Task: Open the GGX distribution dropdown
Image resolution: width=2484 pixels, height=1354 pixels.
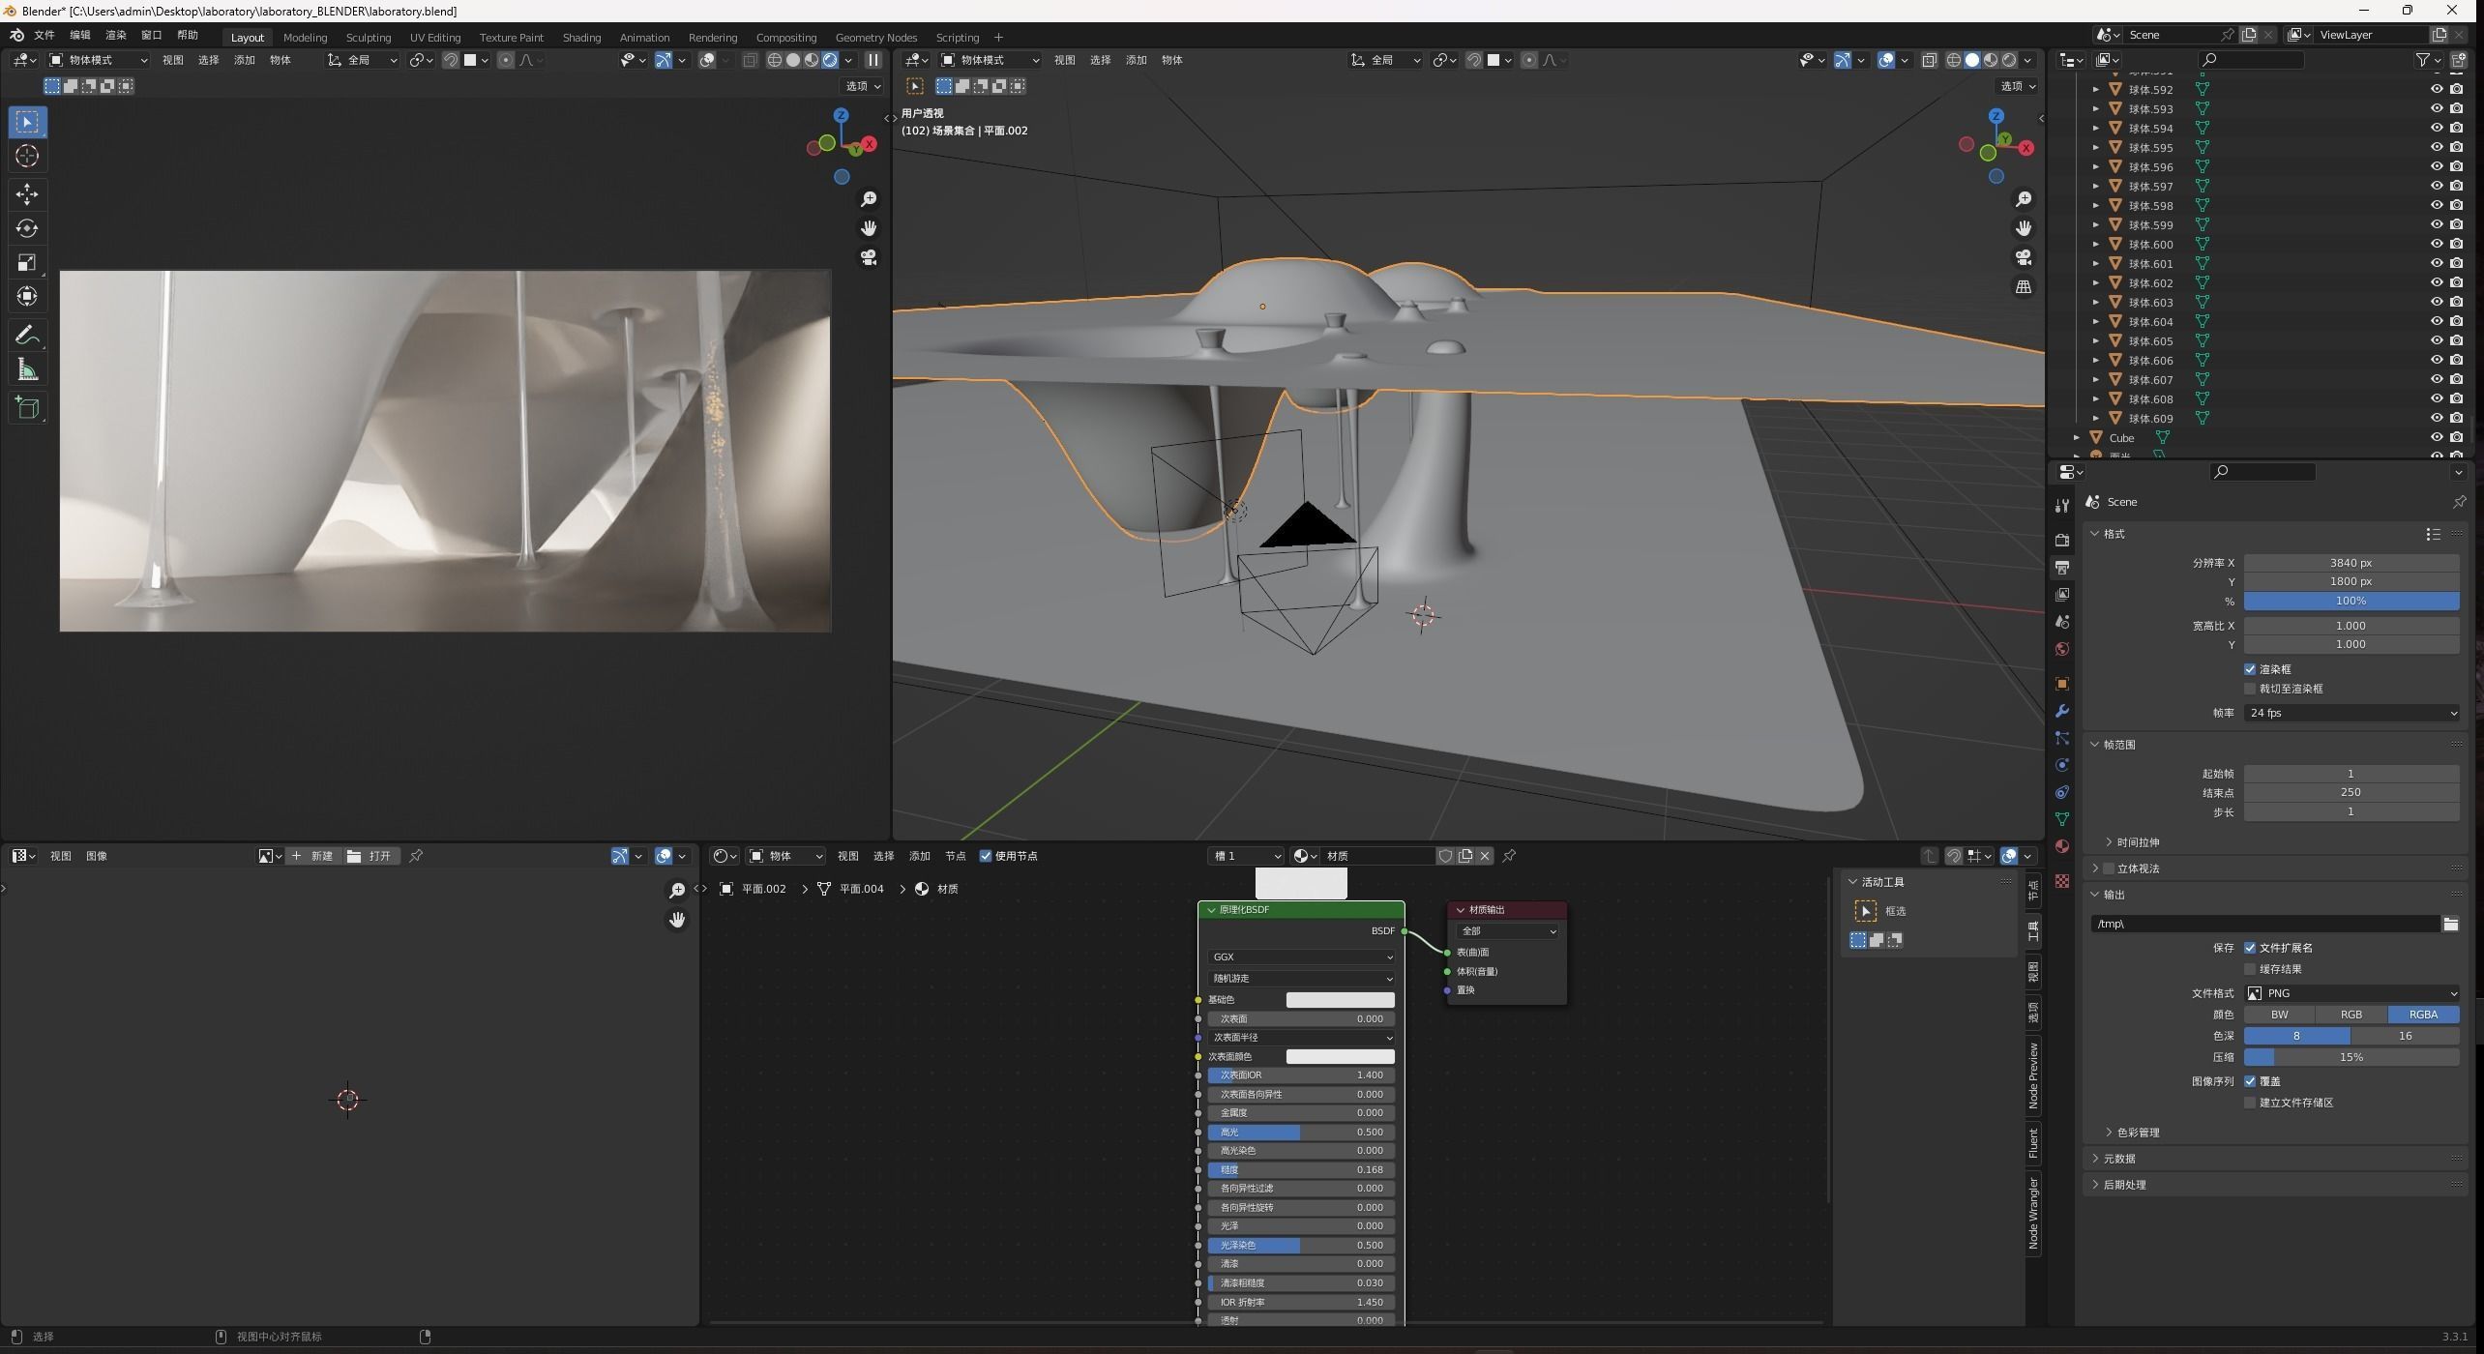Action: click(x=1301, y=957)
